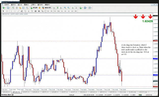Switch chart to Line Chart type
This screenshot has height=97, width=159.
point(61,8)
